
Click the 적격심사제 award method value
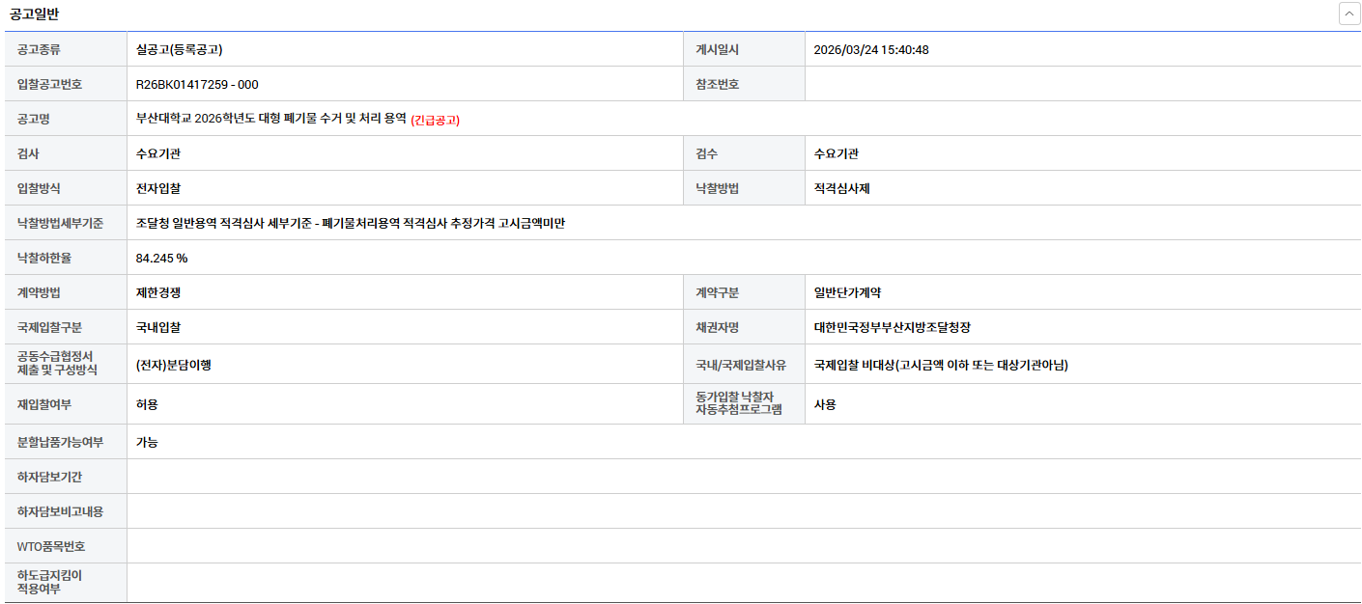[x=842, y=189]
